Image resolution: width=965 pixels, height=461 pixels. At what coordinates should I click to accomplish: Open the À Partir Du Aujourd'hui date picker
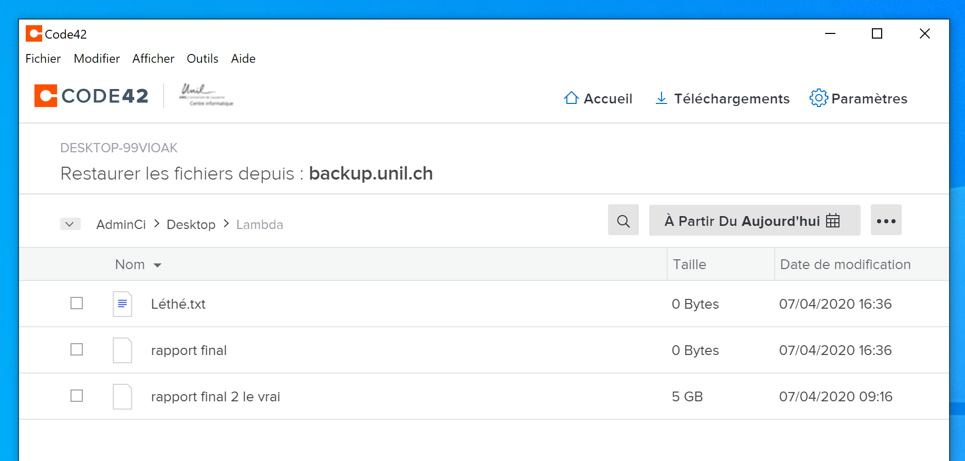(754, 221)
